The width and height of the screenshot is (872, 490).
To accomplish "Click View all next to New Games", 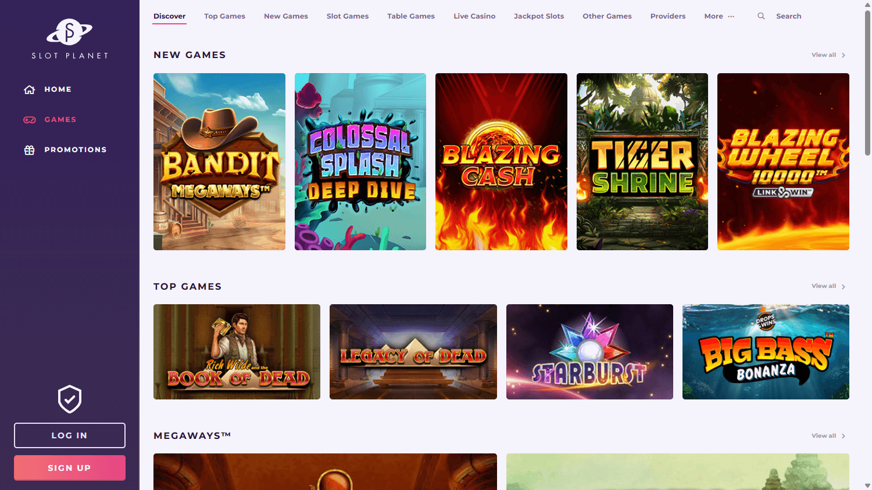I will pyautogui.click(x=824, y=55).
